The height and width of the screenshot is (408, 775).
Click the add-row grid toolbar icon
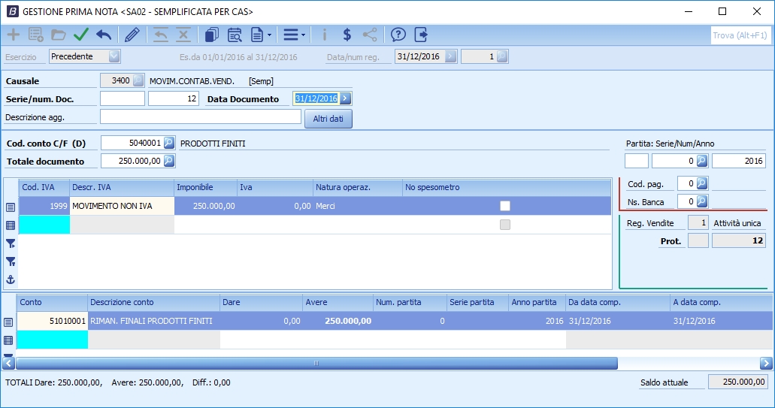35,35
